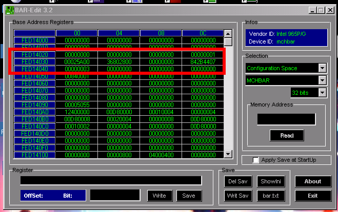Image resolution: width=338 pixels, height=212 pixels.
Task: Click the Writ Sav button
Action: [238, 196]
